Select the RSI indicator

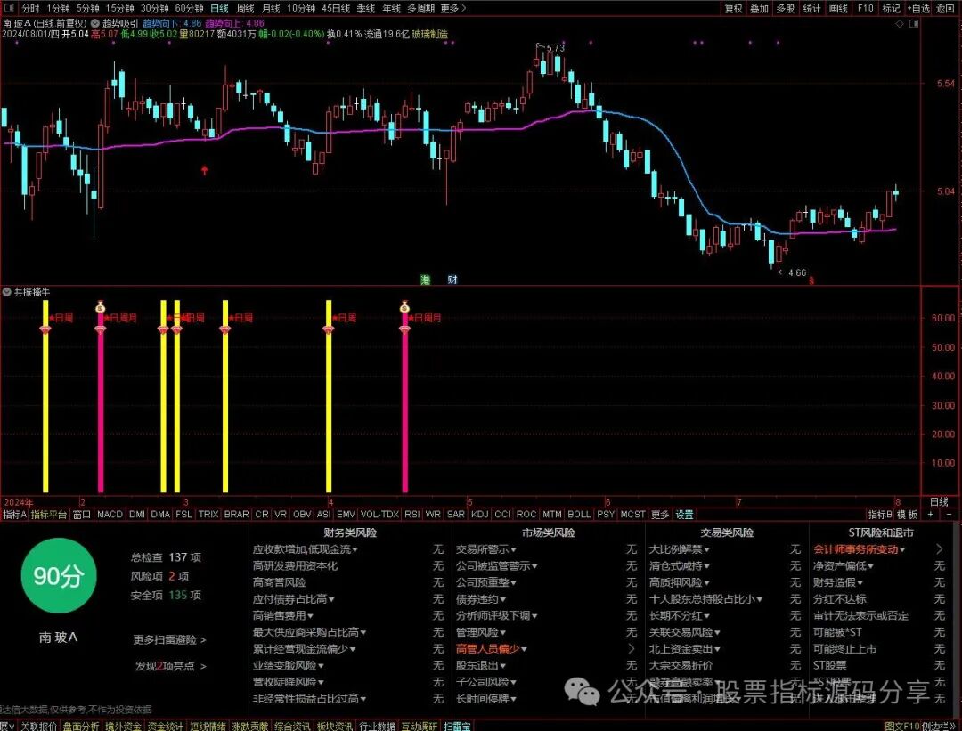pyautogui.click(x=412, y=515)
